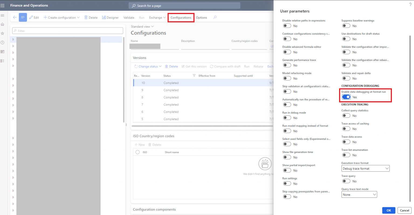Enable Collect query statistics
This screenshot has width=414, height=215.
[346, 115]
